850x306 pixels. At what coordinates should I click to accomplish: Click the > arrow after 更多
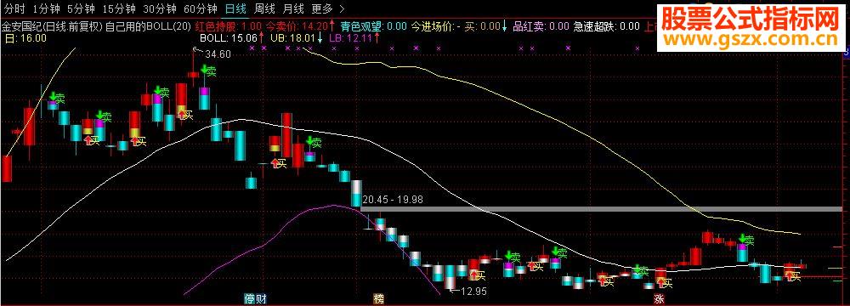click(341, 8)
